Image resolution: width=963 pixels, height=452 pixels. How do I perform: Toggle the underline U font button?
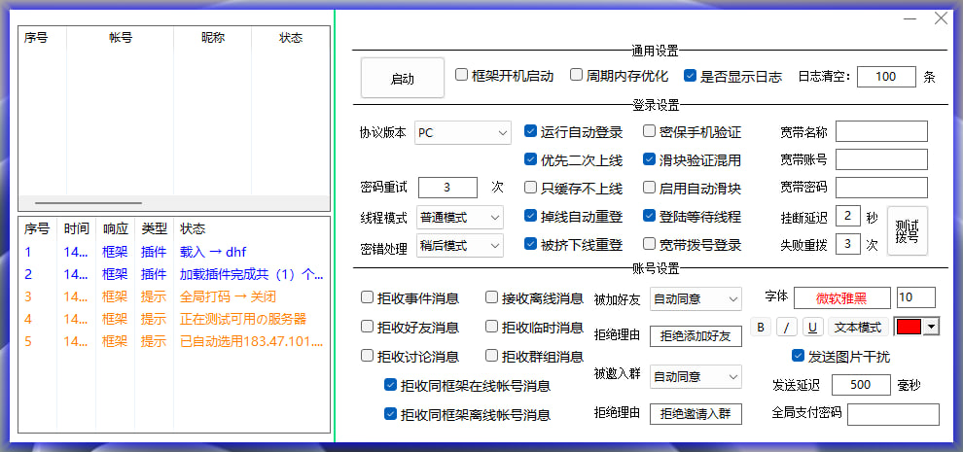(812, 327)
